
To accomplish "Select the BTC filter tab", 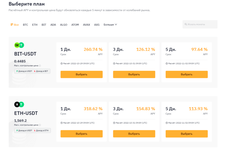I will (25, 25).
